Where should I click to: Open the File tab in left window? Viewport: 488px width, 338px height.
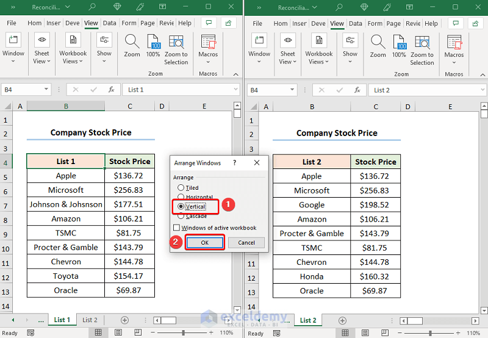coord(12,23)
